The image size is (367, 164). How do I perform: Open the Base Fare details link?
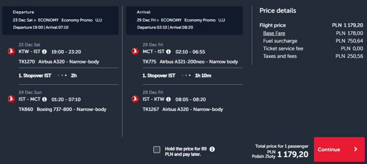tap(274, 33)
